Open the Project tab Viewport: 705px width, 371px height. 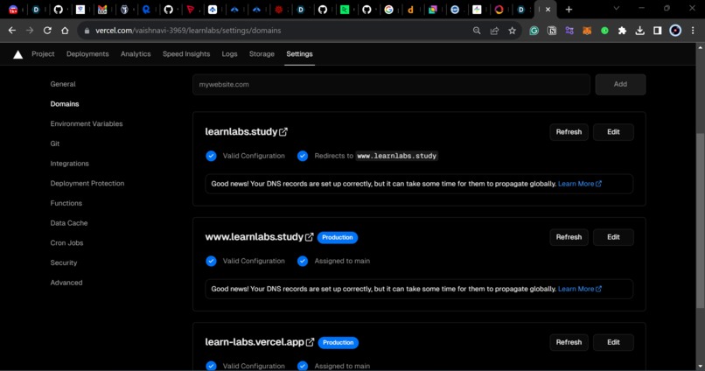(43, 54)
